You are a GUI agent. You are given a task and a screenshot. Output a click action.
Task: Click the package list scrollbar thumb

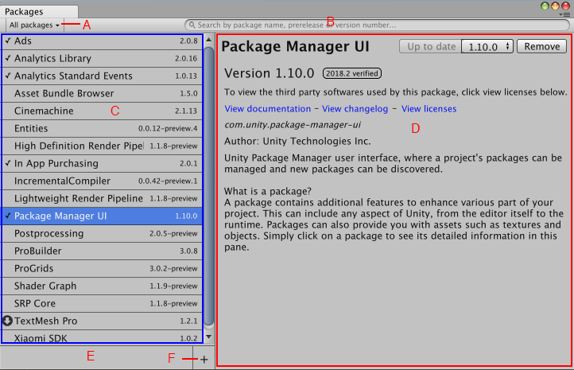(208, 185)
